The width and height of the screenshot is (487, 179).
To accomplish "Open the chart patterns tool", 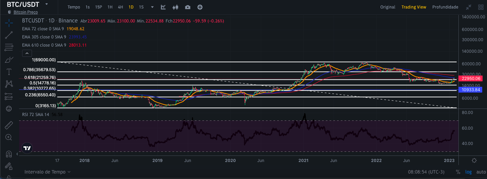I will click(9, 84).
